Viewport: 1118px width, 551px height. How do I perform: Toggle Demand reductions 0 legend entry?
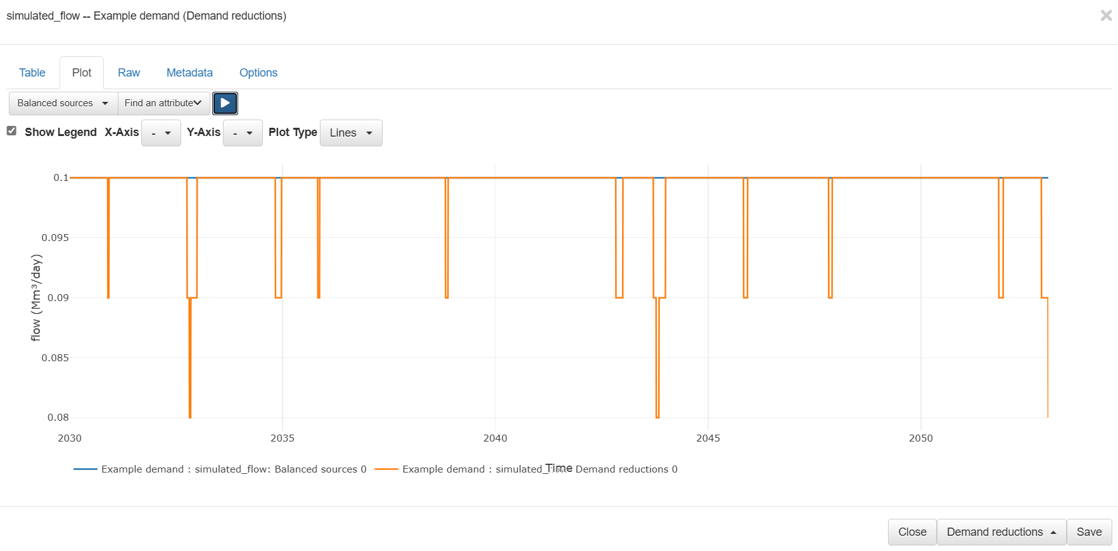(540, 469)
